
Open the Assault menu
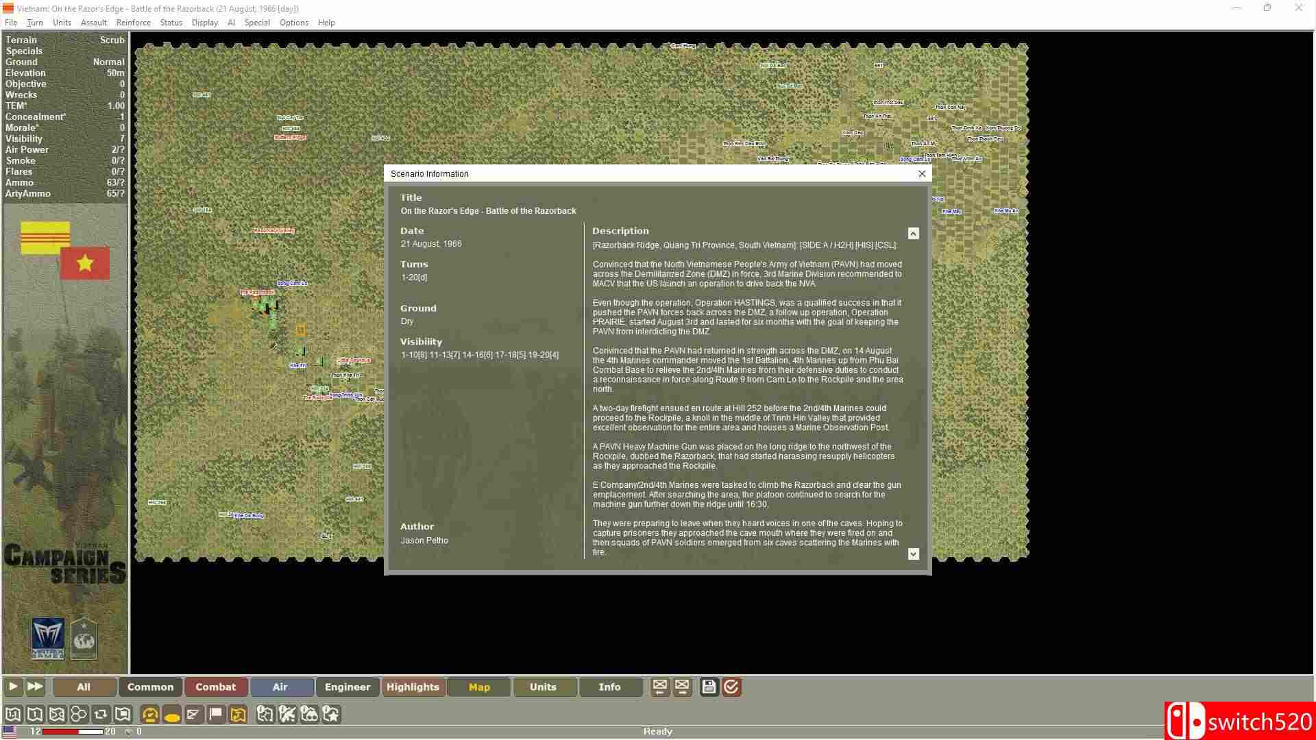tap(93, 23)
